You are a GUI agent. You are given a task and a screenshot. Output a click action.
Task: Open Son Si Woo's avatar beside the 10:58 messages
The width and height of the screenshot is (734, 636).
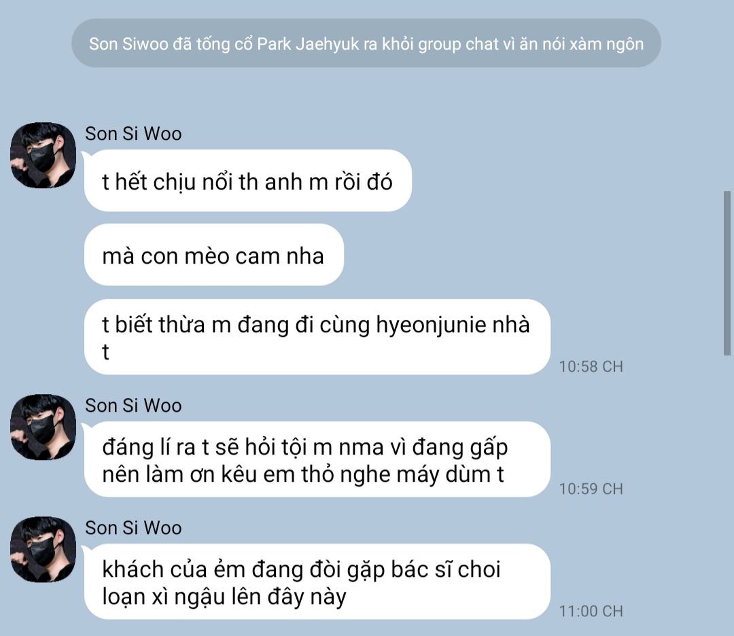click(x=43, y=156)
